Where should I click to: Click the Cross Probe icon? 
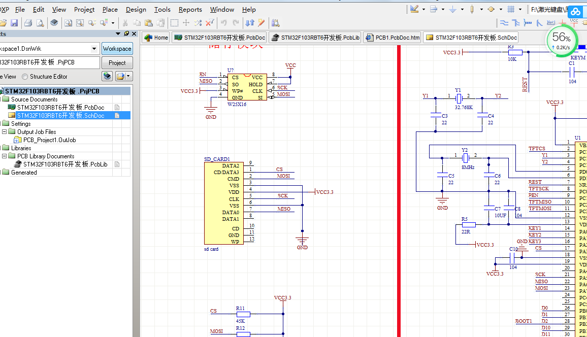262,23
